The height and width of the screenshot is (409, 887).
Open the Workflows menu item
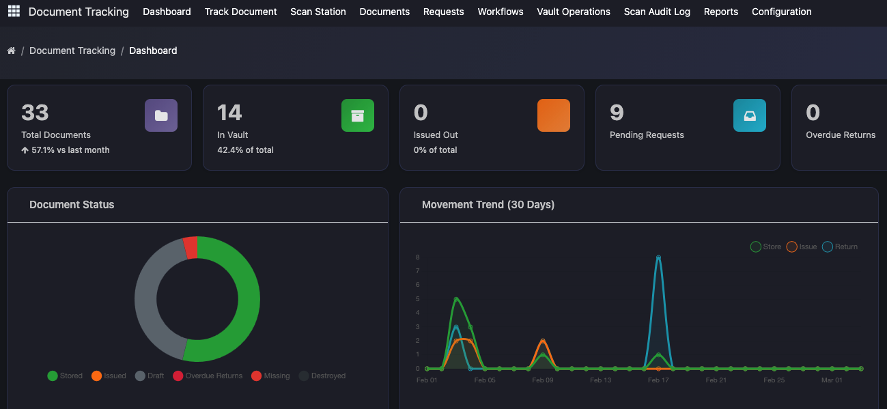pyautogui.click(x=500, y=12)
